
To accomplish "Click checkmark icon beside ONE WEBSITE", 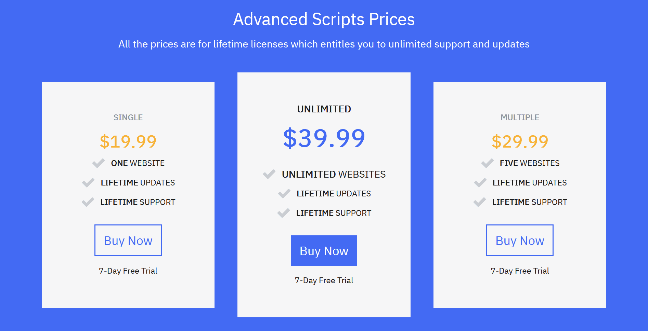I will pos(99,163).
